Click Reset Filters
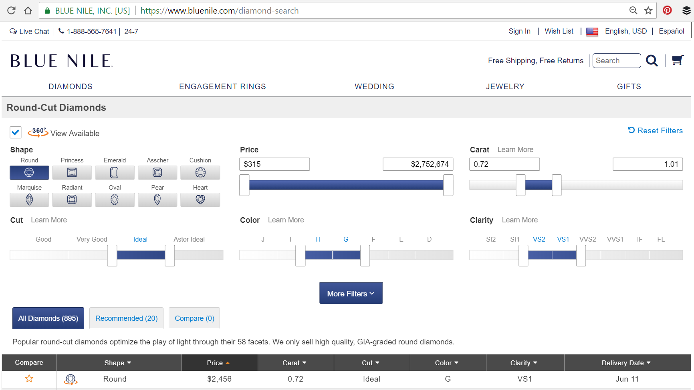 656,130
